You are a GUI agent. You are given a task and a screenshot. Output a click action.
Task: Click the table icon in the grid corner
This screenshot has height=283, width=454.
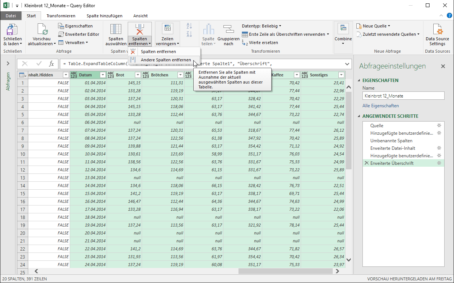22,75
